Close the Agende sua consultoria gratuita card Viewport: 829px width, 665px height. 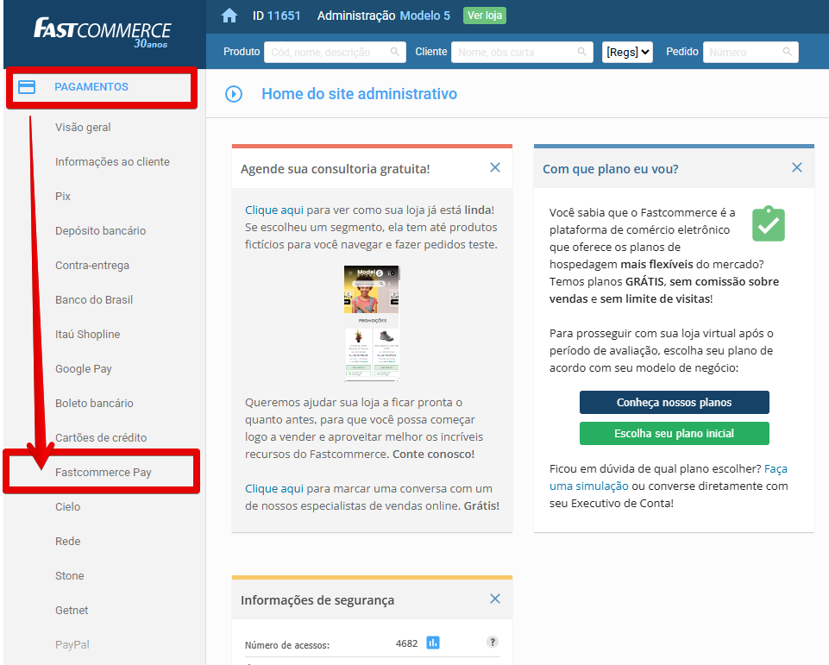pyautogui.click(x=495, y=167)
